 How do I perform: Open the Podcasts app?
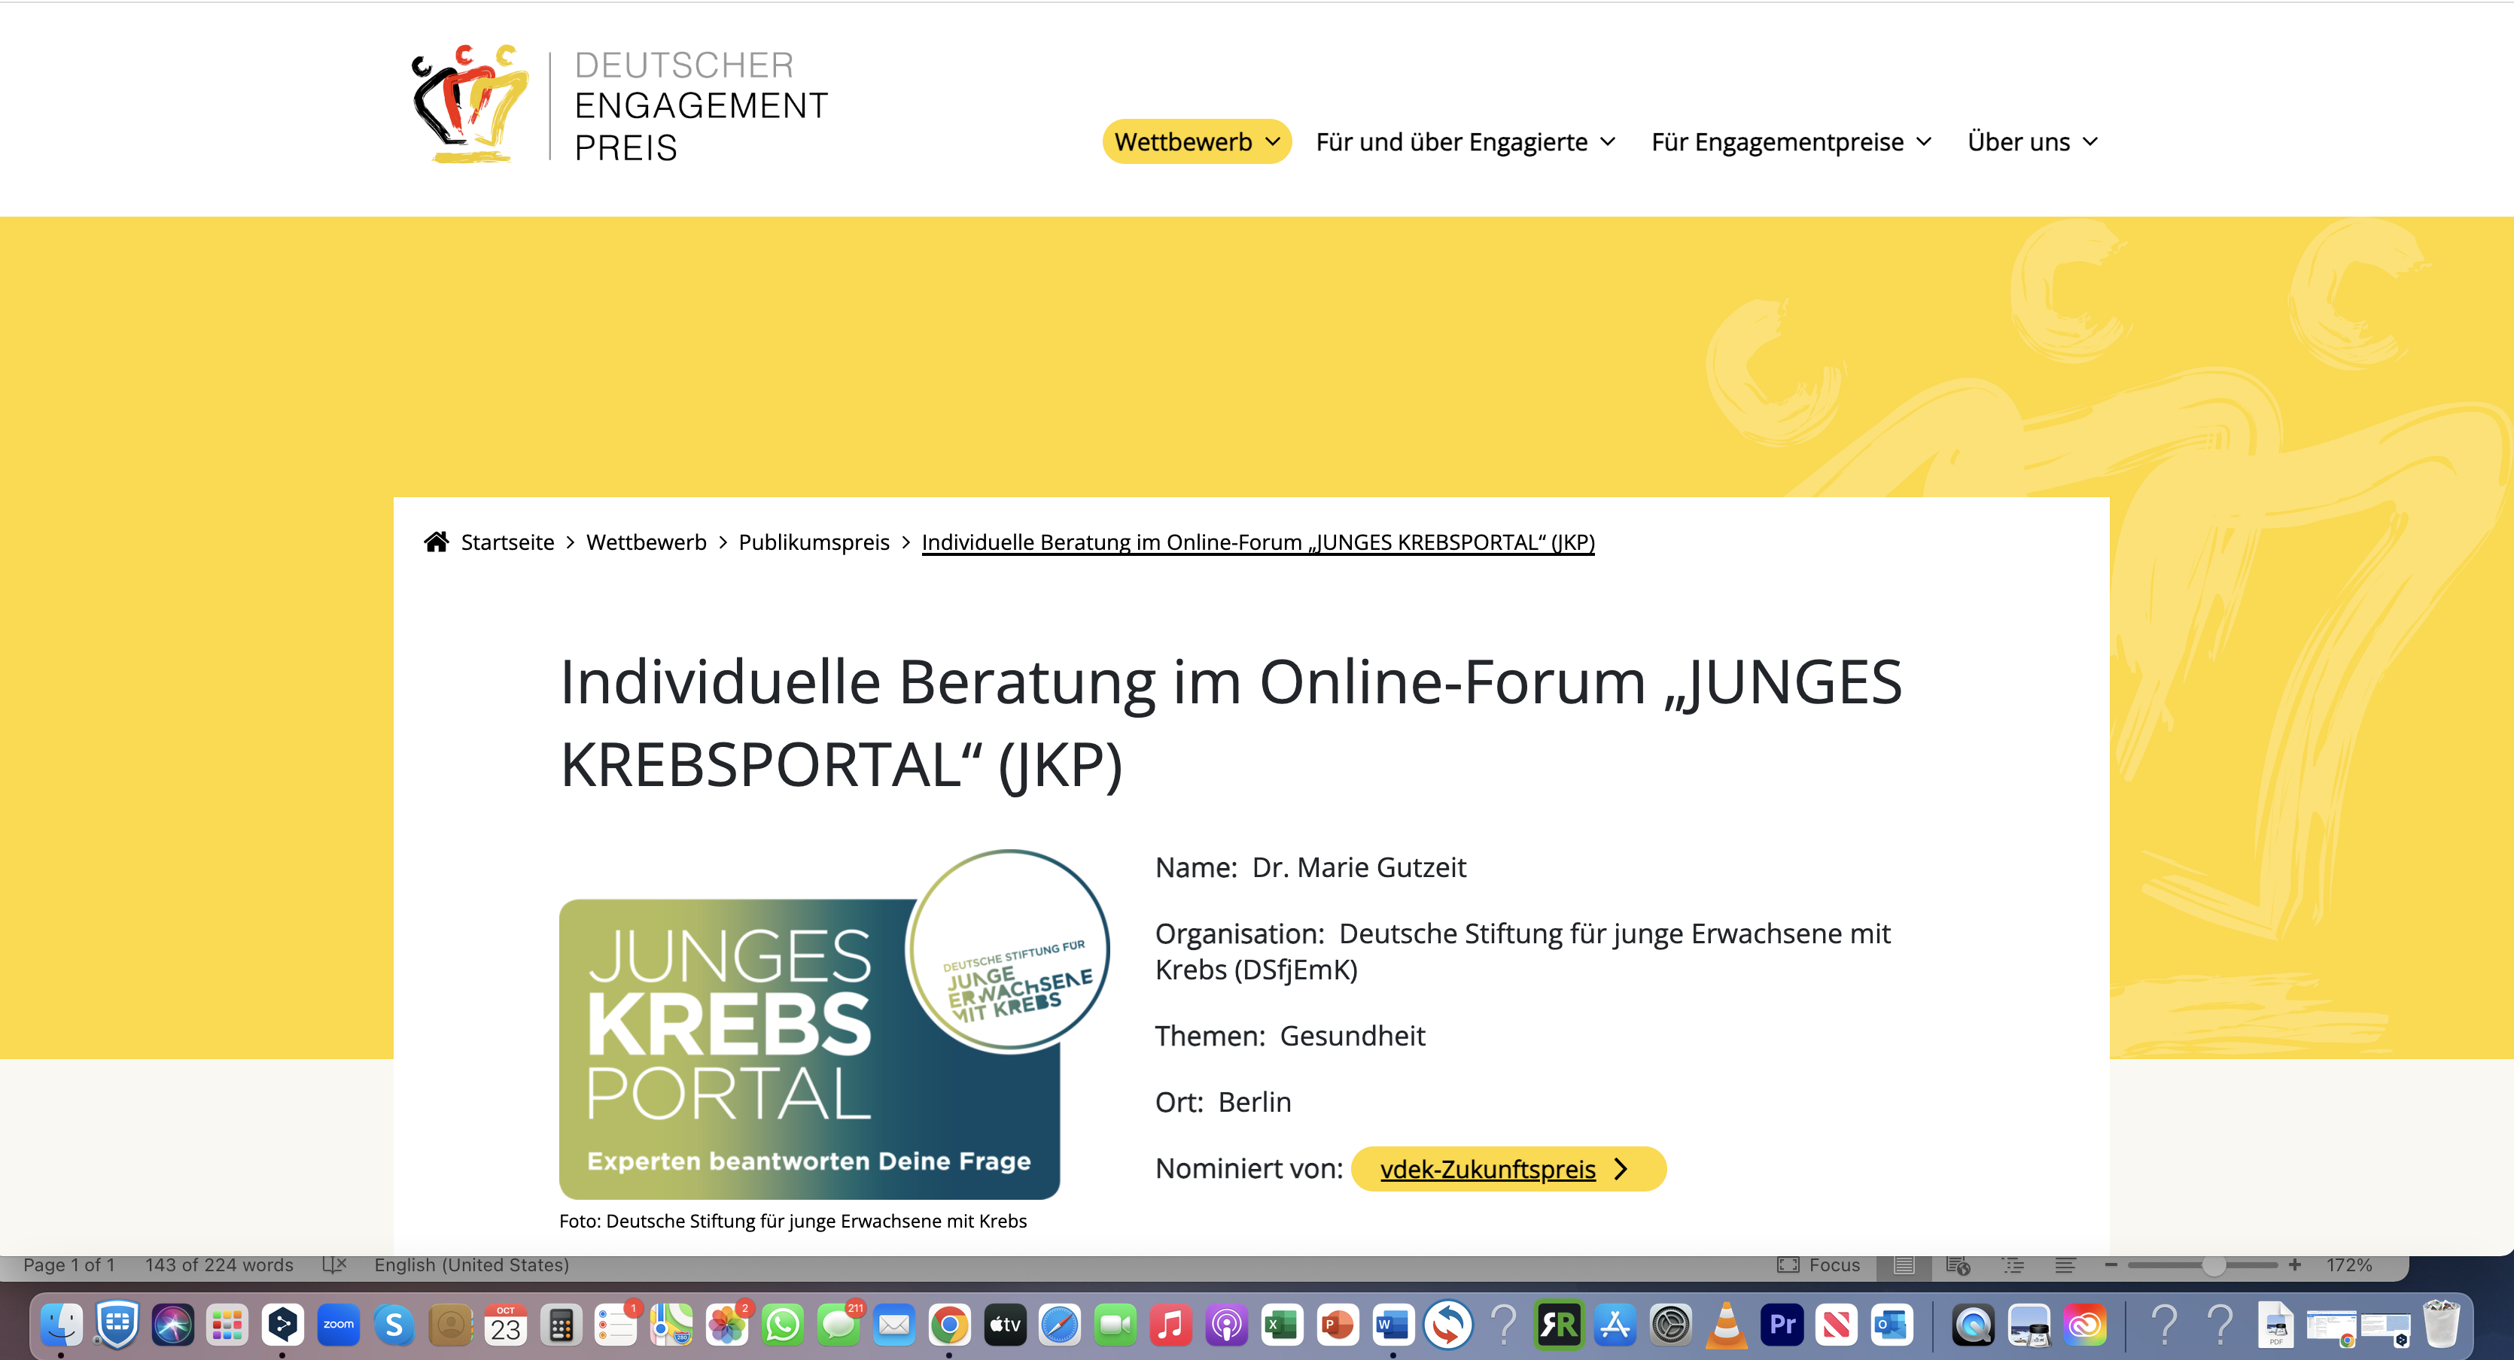(x=1227, y=1324)
